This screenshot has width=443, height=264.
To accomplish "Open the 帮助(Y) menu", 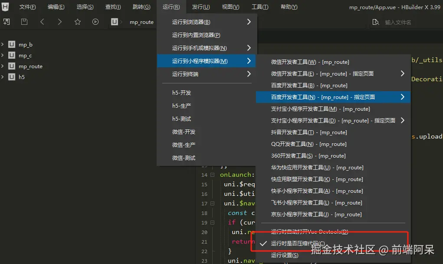I will (x=289, y=7).
